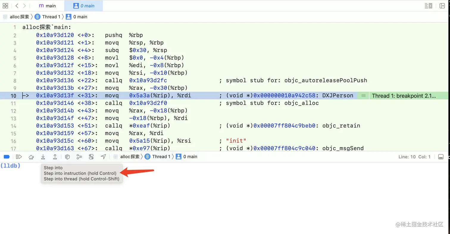Continue program execution
The width and height of the screenshot is (450, 234).
[19, 157]
